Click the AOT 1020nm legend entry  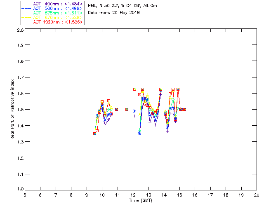[x=52, y=22]
